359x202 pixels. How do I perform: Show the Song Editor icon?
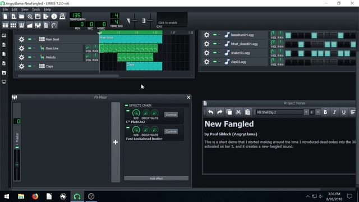click(x=5, y=25)
